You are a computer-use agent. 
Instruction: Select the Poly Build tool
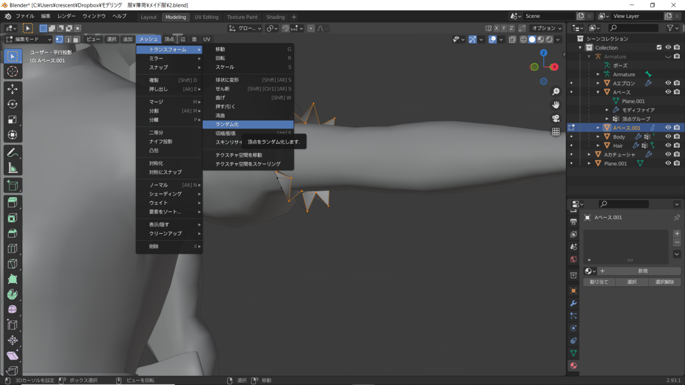point(13,279)
